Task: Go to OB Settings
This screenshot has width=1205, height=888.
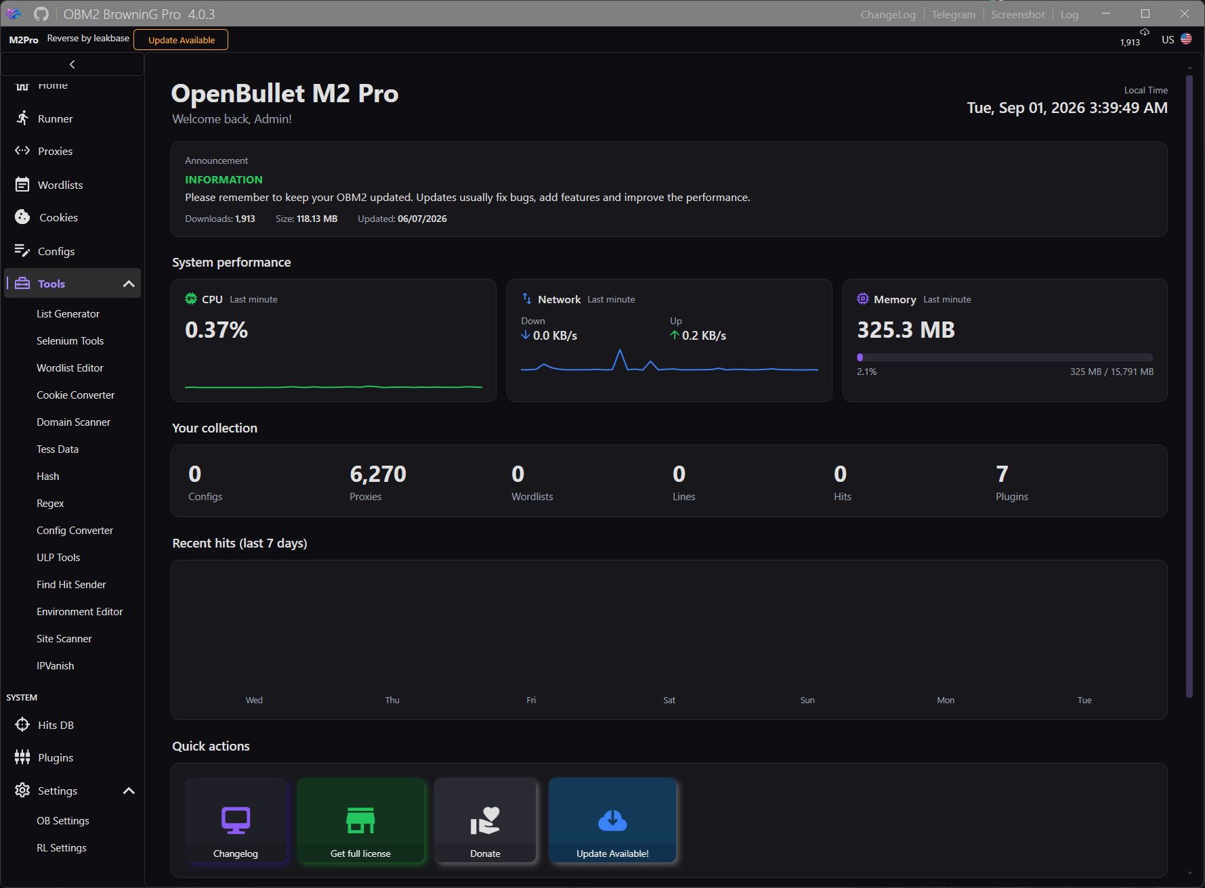Action: [63, 821]
